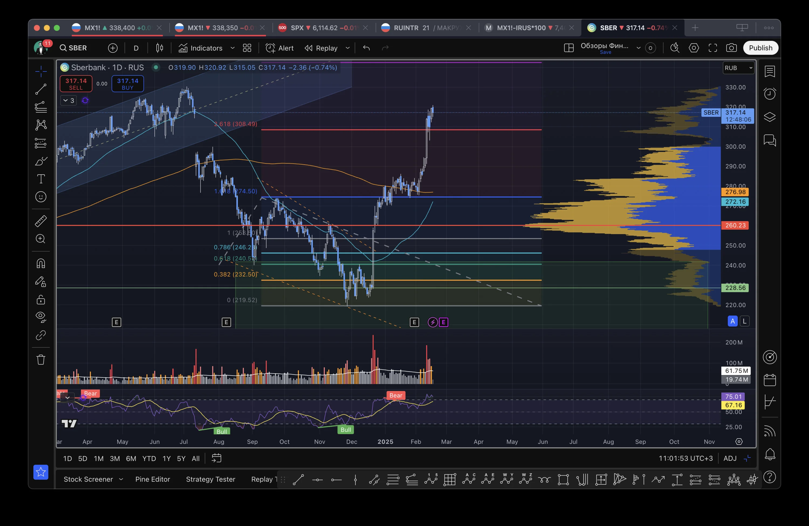The image size is (809, 526).
Task: Toggle magnet mode for drawings
Action: coord(41,264)
